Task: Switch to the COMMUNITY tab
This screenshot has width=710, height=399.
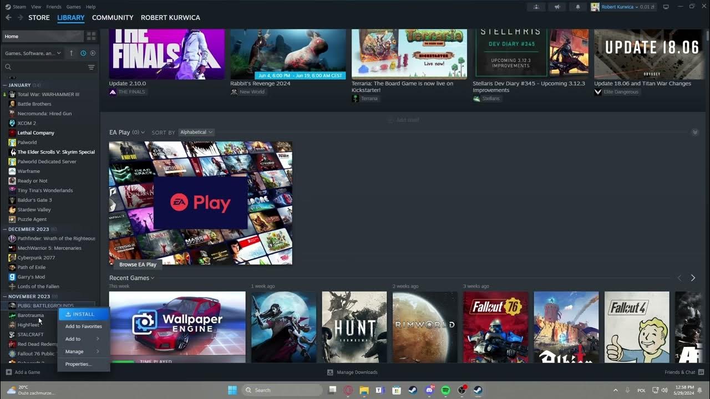Action: point(113,18)
